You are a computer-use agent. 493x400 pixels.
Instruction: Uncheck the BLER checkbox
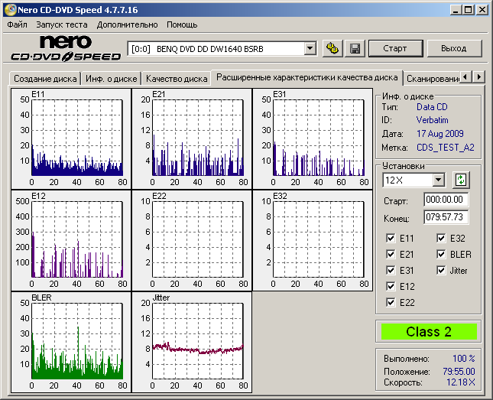point(442,255)
